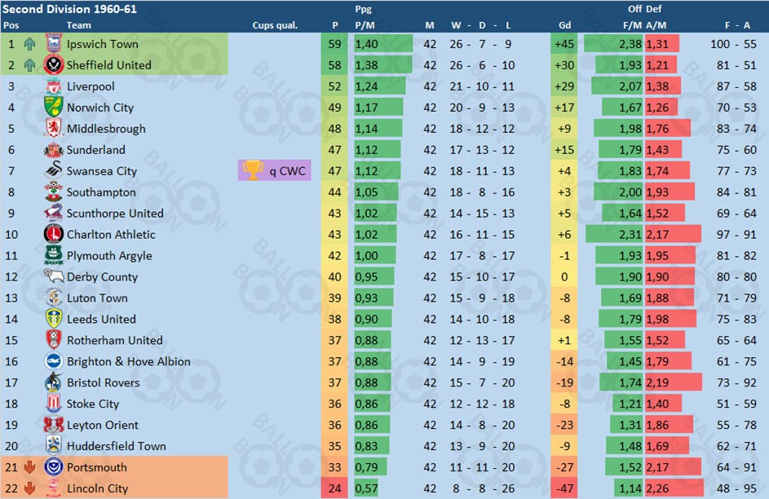This screenshot has width=769, height=499.
Task: Select the Team column header
Action: tap(78, 25)
